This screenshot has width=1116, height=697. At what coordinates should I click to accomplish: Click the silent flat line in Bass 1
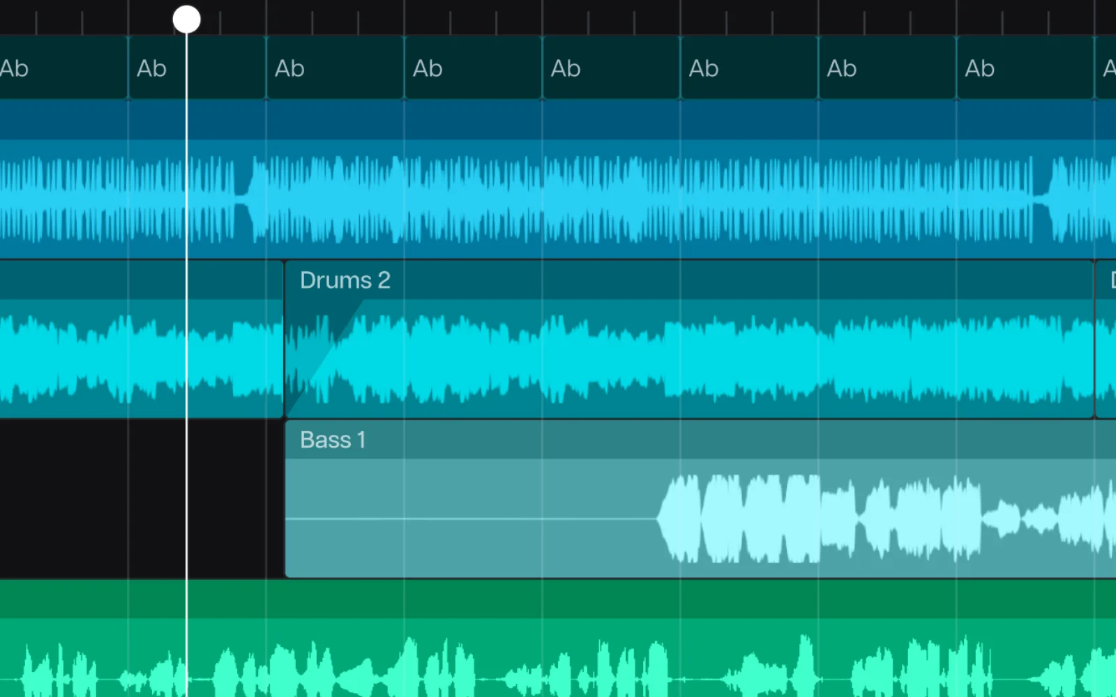tap(471, 519)
